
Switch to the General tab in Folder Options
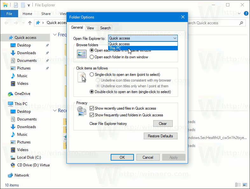coord(77,27)
